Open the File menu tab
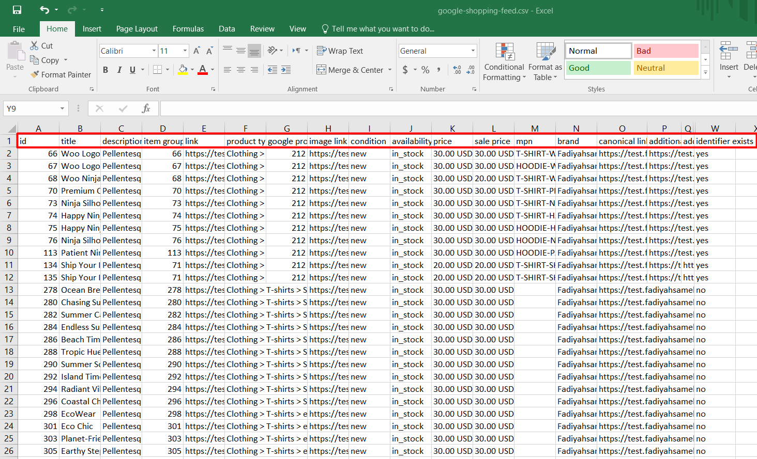The height and width of the screenshot is (459, 757). coord(19,29)
